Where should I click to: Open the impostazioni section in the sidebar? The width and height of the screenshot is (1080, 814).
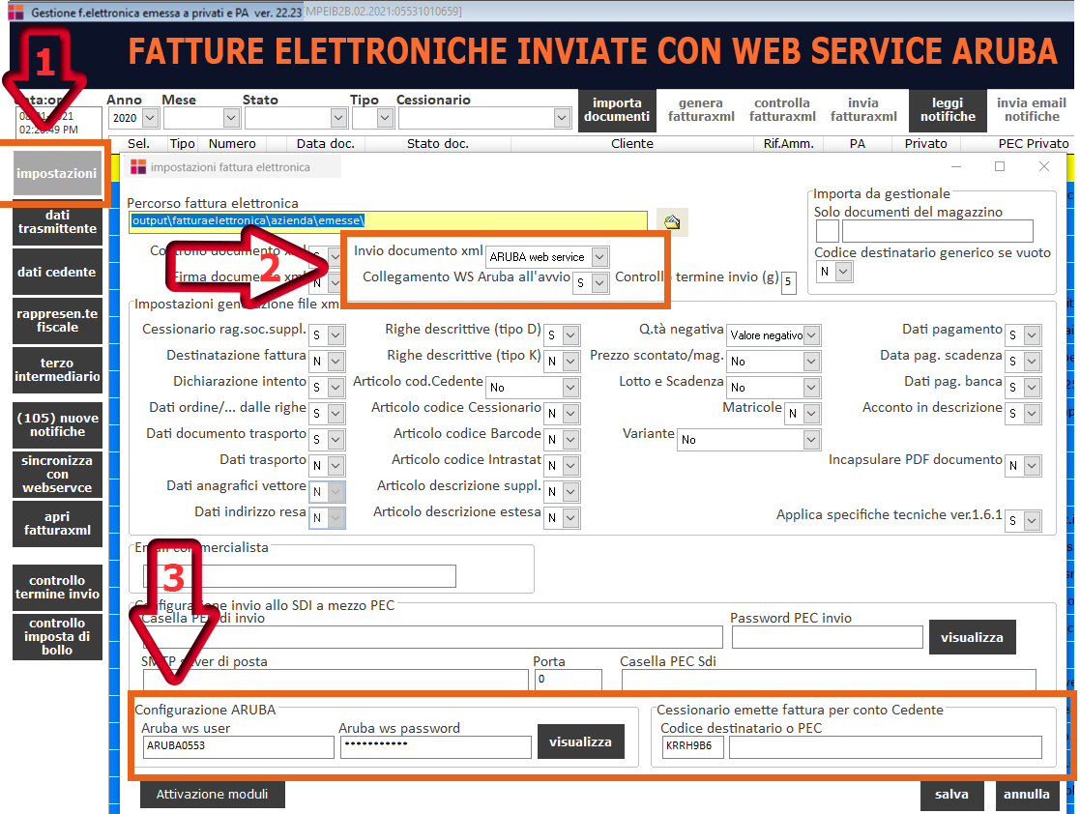click(57, 174)
